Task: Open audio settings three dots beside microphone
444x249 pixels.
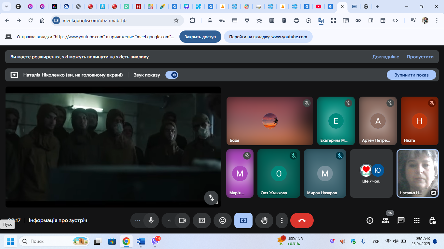Action: (x=137, y=220)
